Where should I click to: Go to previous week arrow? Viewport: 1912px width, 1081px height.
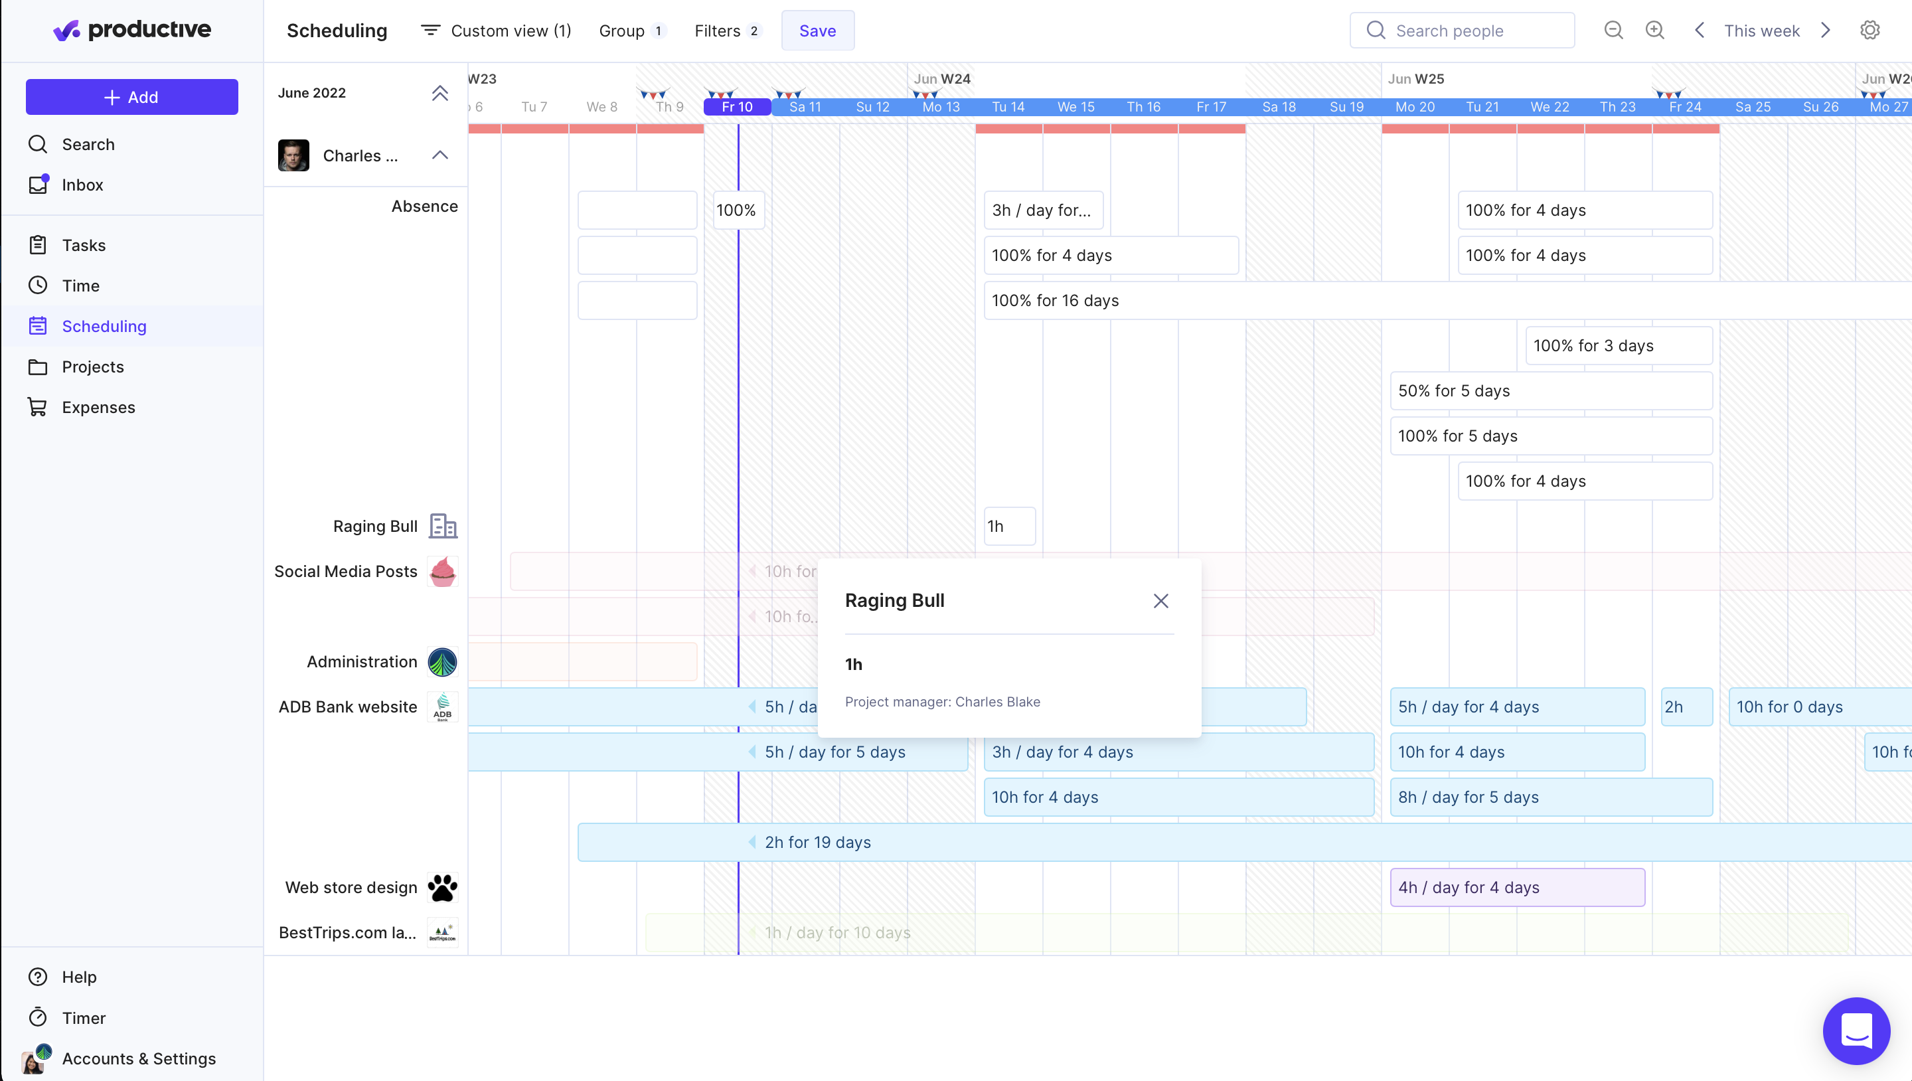point(1700,31)
